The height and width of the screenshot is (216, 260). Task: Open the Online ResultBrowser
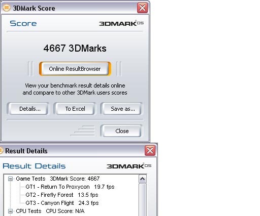(75, 69)
